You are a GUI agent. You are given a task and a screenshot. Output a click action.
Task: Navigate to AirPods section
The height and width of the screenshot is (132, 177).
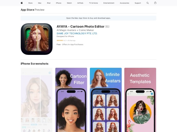(x=80, y=3)
